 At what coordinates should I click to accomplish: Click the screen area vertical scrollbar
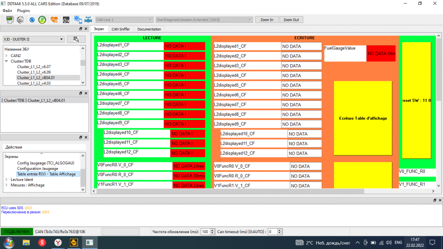tap(439, 69)
